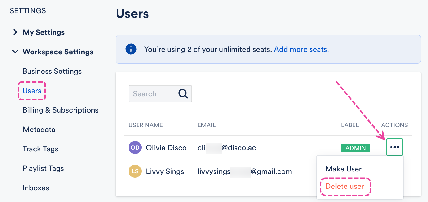The width and height of the screenshot is (428, 202).
Task: Collapse the Workspace Settings section
Action: coord(15,52)
